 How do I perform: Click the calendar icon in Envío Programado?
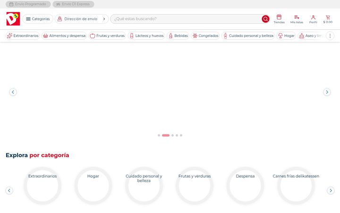pos(11,4)
